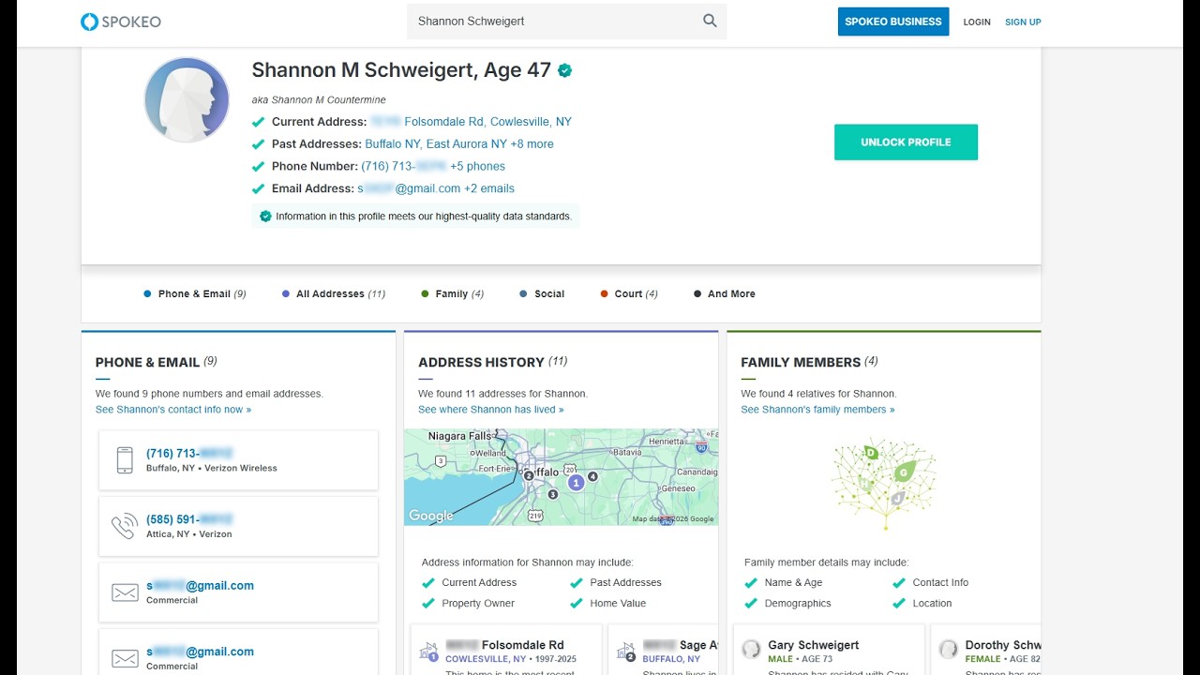Click the avatar icon on Dorothy's family card
Viewport: 1200px width, 675px height.
949,649
